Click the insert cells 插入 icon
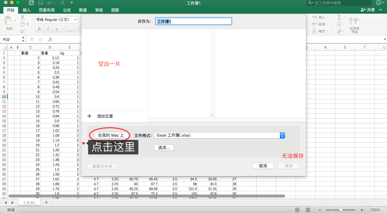Screen dimensions: 387x213 pos(315,17)
